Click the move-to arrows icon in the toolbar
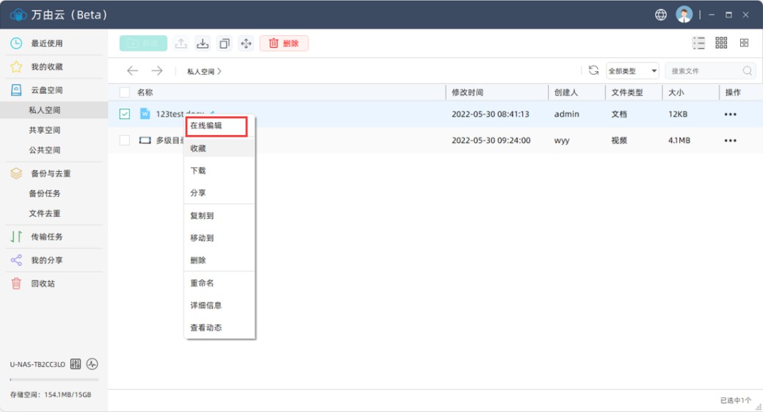763x412 pixels. pyautogui.click(x=246, y=43)
